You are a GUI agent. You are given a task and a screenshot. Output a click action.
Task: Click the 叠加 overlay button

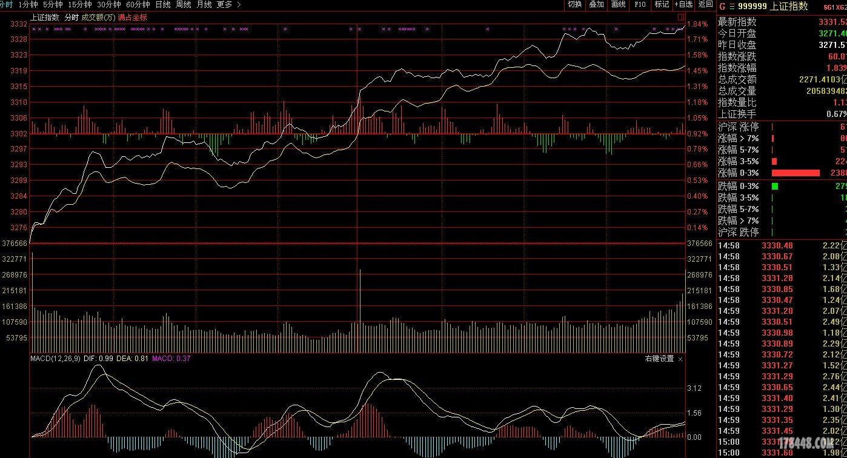[596, 4]
